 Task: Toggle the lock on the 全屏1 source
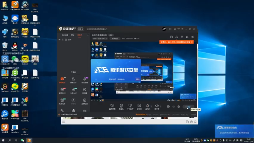[63, 39]
